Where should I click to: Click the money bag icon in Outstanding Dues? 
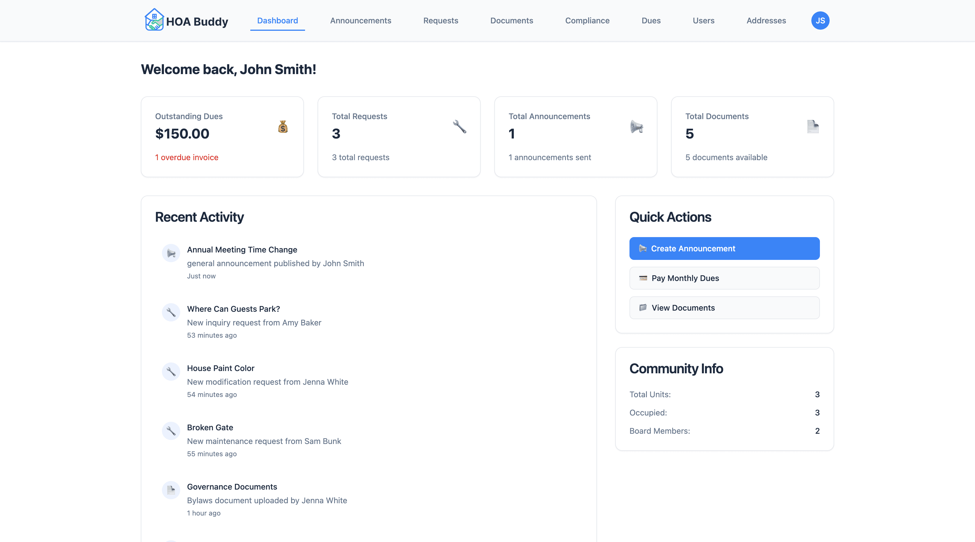click(283, 127)
